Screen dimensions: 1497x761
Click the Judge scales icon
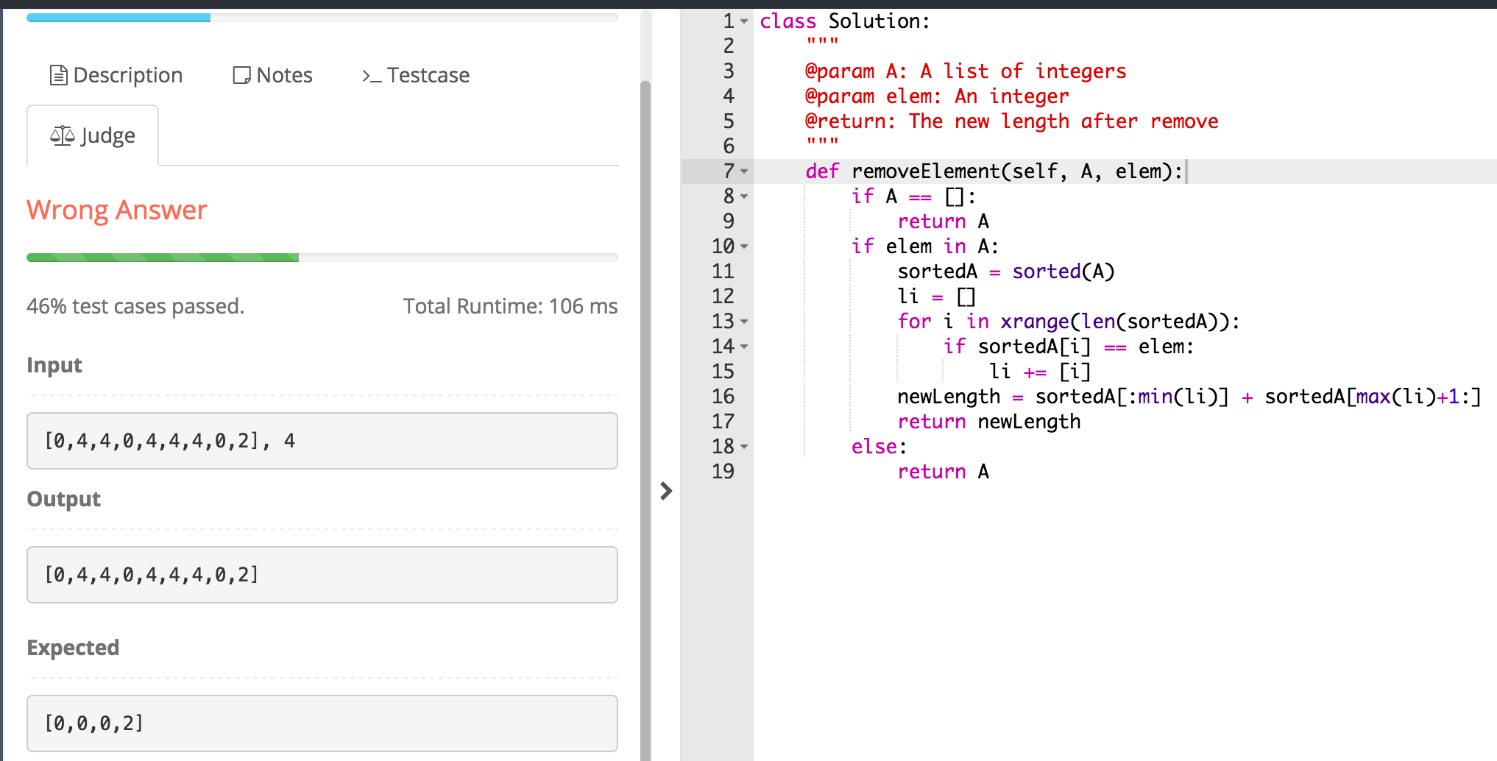63,135
